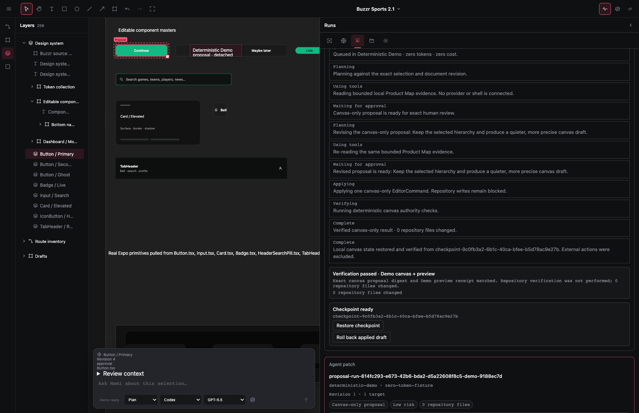
Task: Toggle the activity pulse panel button
Action: (x=605, y=9)
